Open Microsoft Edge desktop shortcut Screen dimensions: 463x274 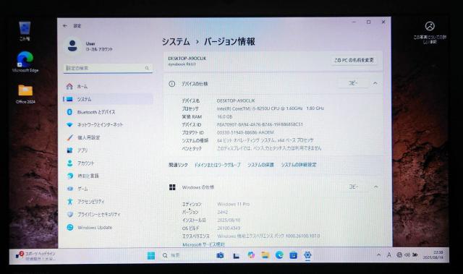25,61
